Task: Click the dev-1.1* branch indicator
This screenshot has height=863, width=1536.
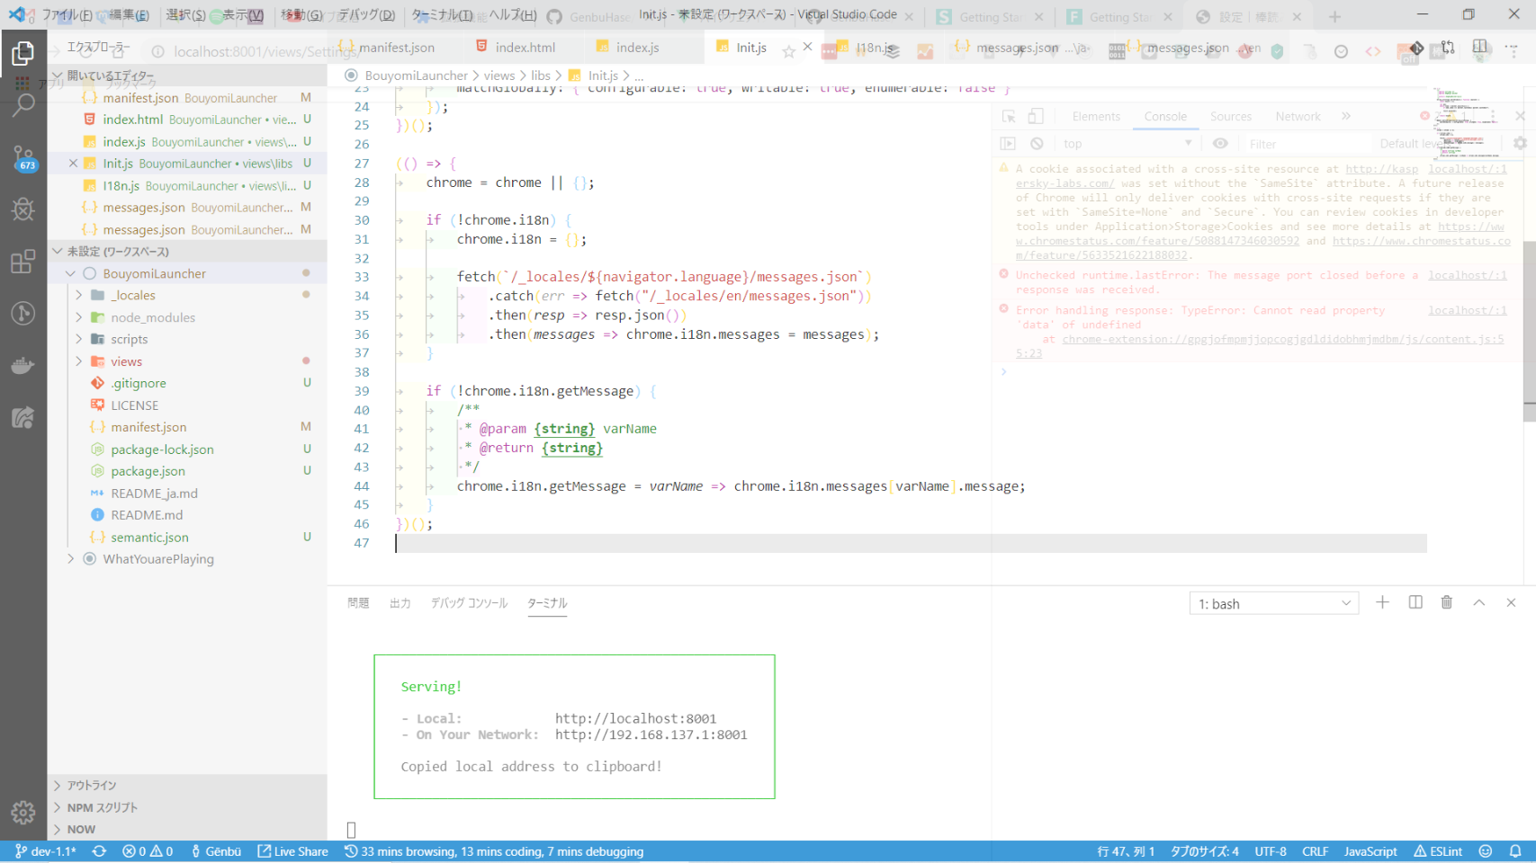Action: pos(46,851)
